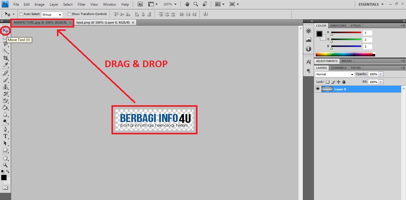Hide Layer 0 with its eye toggle
406x200 pixels.
point(318,89)
